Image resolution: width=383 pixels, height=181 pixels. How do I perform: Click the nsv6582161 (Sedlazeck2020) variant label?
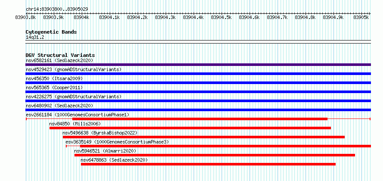coord(59,60)
